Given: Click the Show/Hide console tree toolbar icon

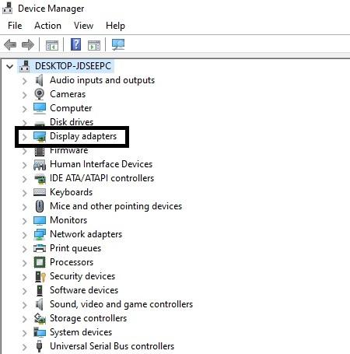Looking at the screenshot, I should pos(52,45).
